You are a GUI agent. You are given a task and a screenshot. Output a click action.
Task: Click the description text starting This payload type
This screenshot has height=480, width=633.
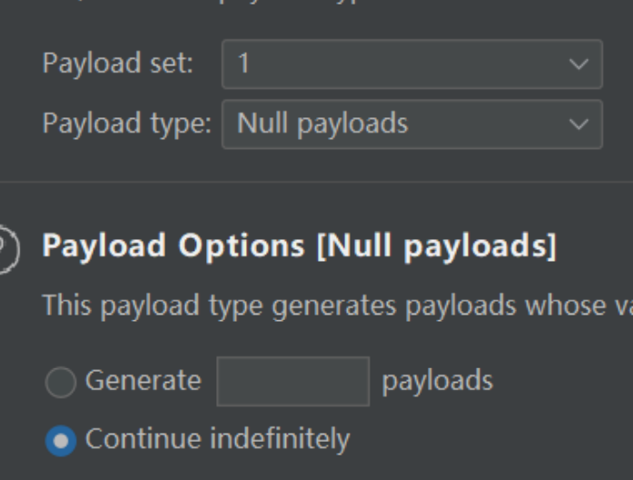tap(338, 305)
